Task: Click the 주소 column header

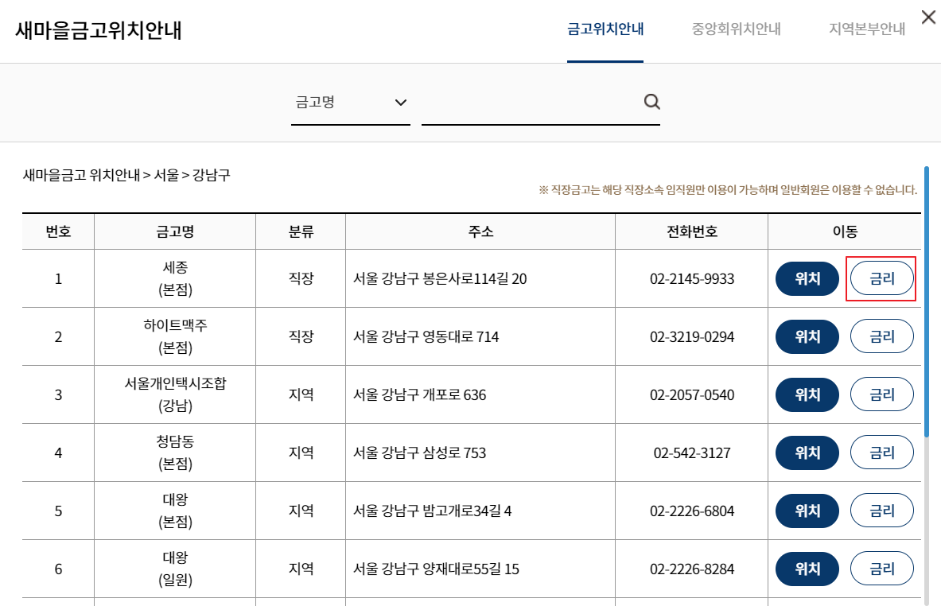Action: coord(480,231)
